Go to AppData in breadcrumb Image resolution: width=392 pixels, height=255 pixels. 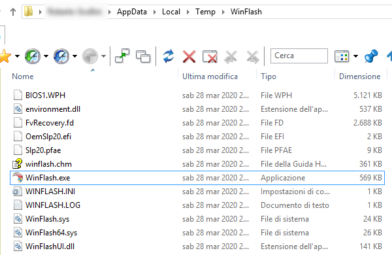[x=132, y=12]
